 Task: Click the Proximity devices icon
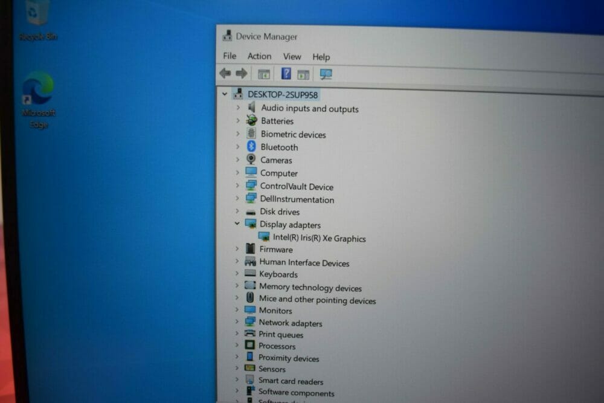[x=250, y=356]
